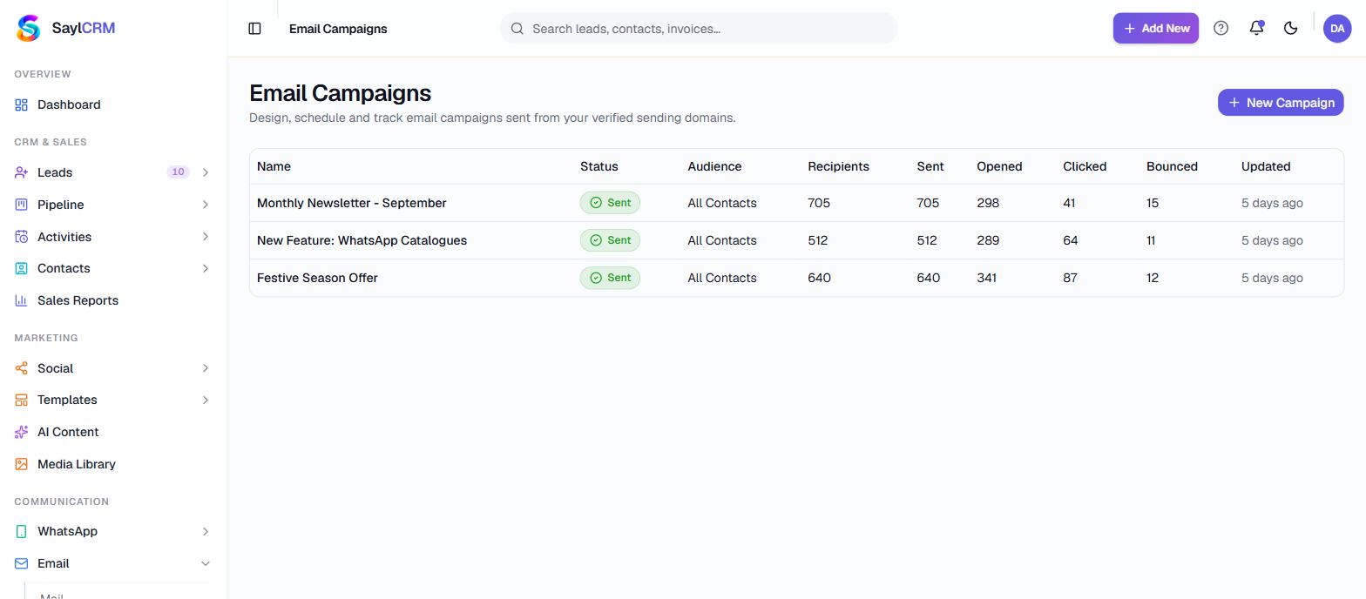The image size is (1366, 599).
Task: Click the Media Library image icon
Action: (22, 464)
